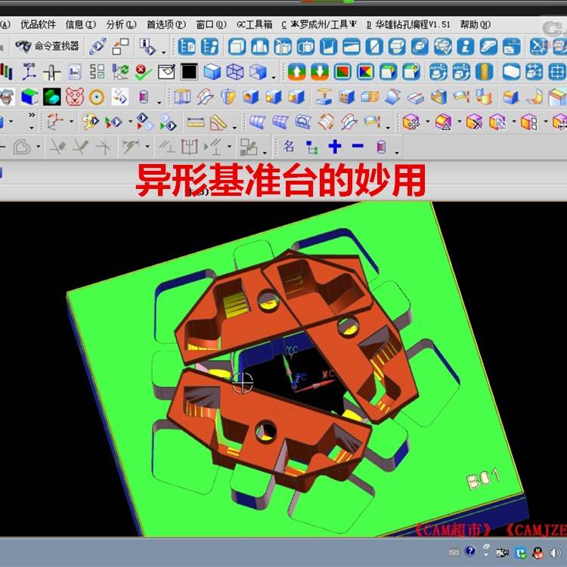Toggle the checklist checkboxes icon
The image size is (567, 567).
97,73
